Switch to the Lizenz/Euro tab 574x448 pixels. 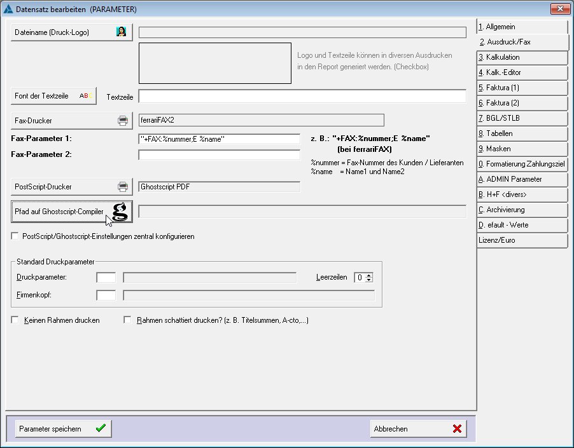tap(522, 240)
